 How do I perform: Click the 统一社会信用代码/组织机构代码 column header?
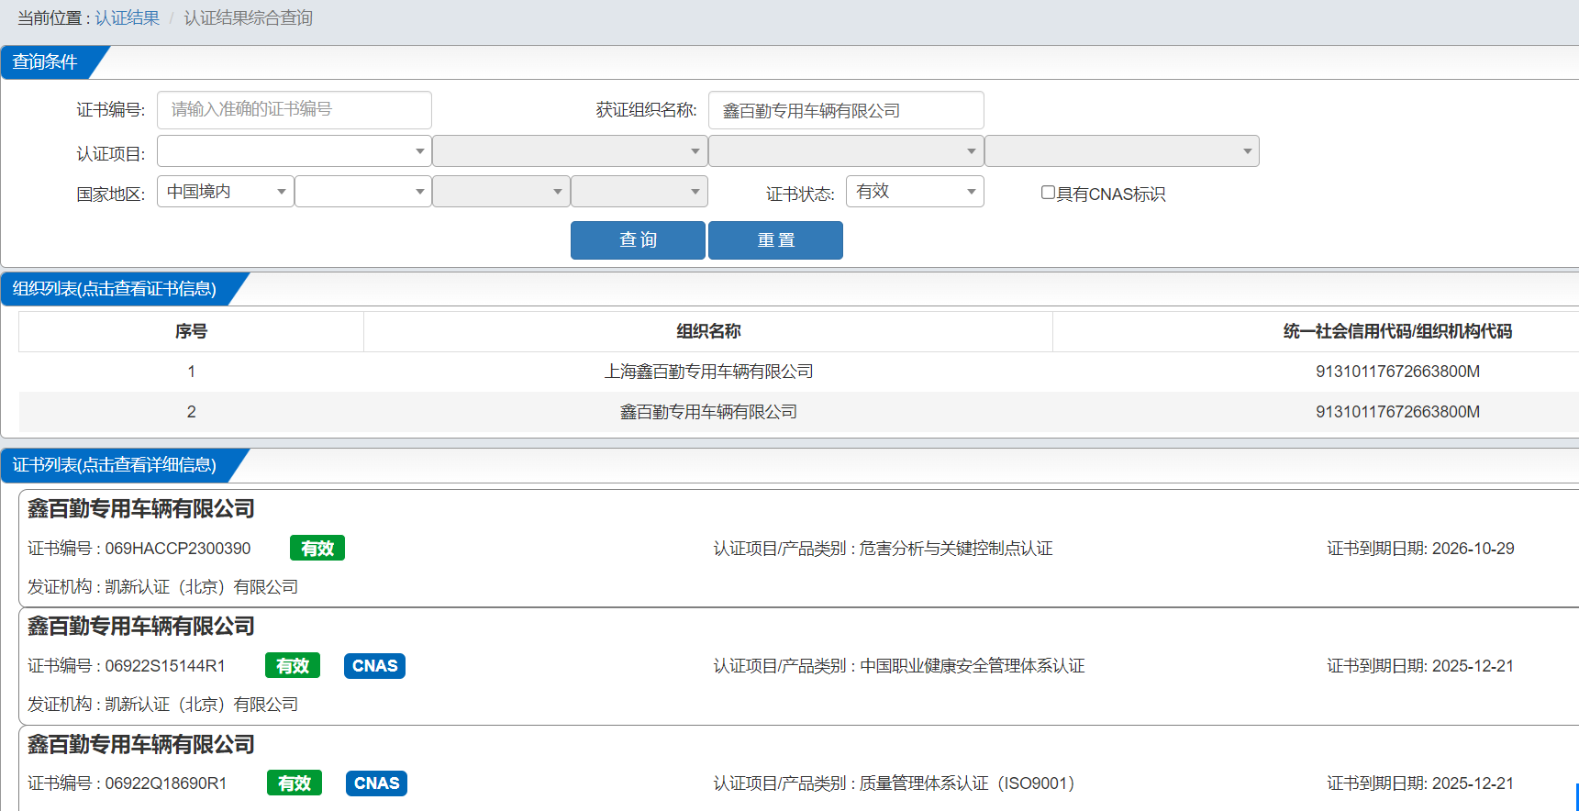tap(1397, 331)
